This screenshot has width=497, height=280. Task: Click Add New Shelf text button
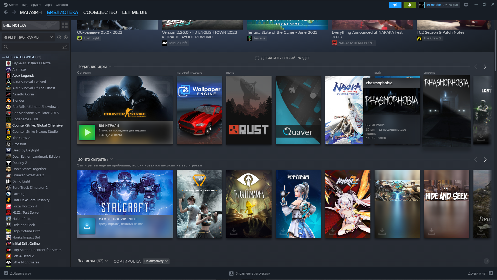pyautogui.click(x=286, y=58)
